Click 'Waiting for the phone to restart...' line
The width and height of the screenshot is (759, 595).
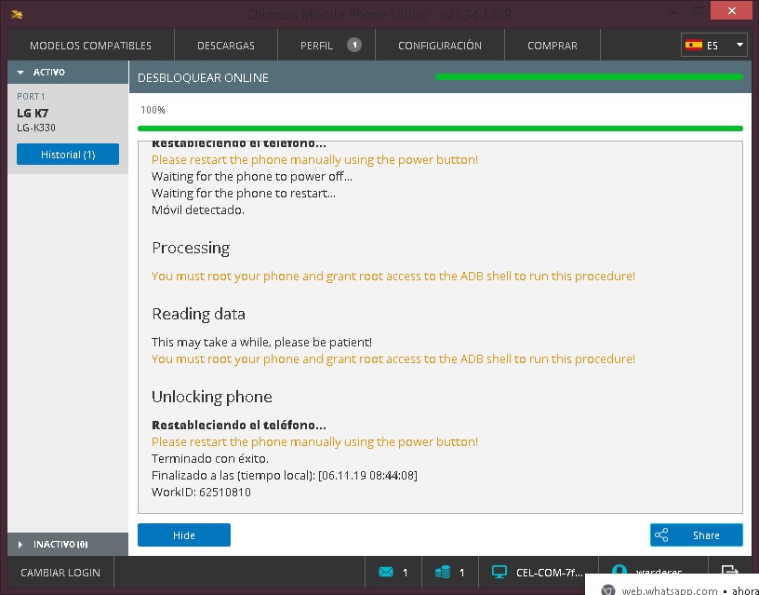(x=244, y=193)
